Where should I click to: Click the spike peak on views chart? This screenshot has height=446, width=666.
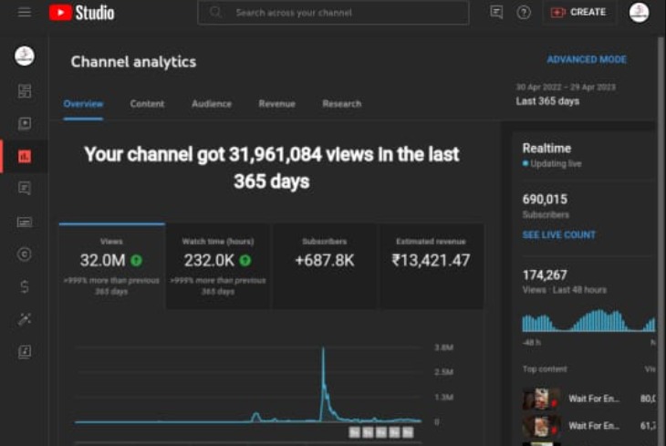tap(323, 349)
